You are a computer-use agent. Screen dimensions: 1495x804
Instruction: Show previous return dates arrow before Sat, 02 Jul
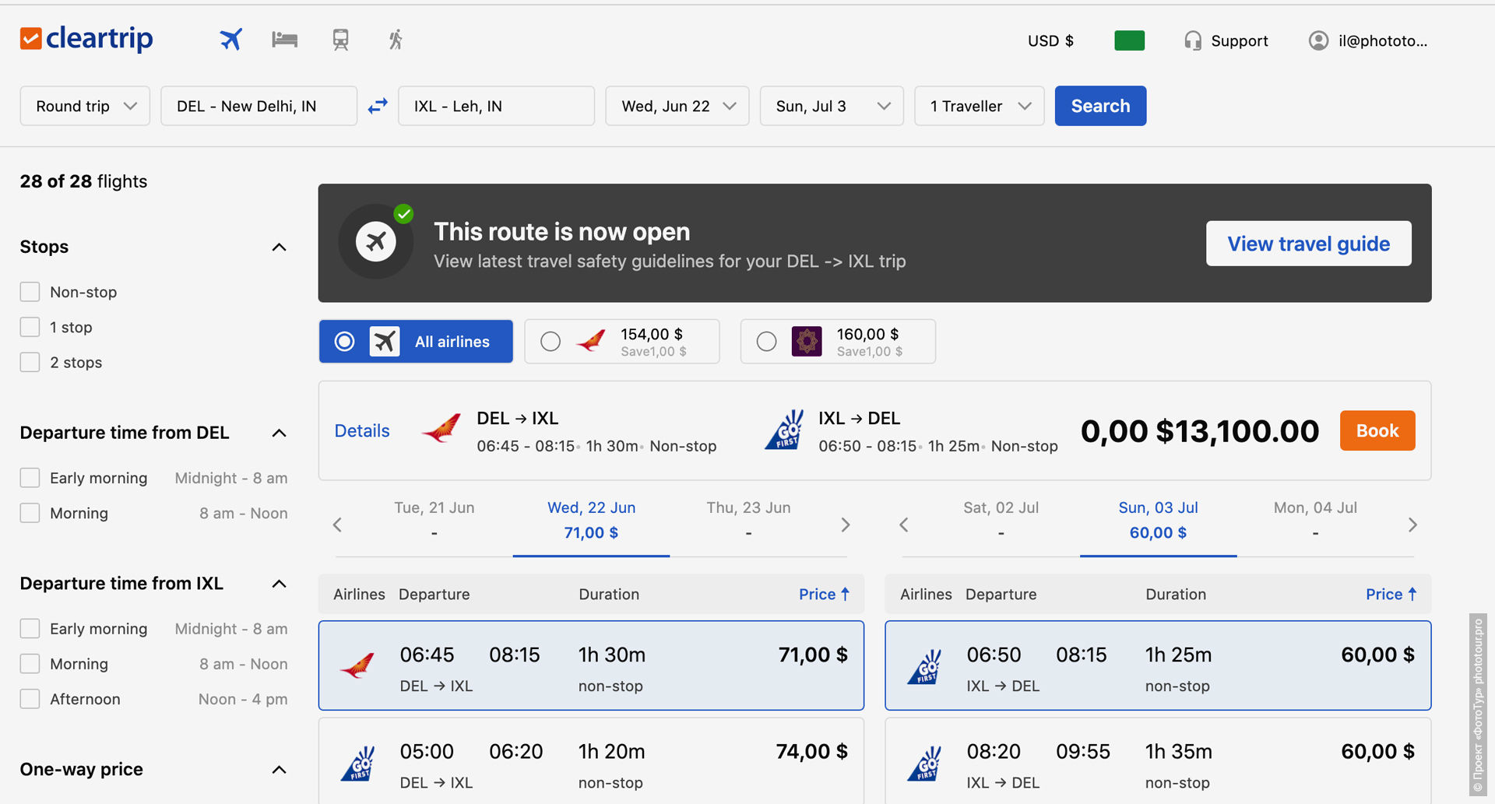[x=904, y=525]
